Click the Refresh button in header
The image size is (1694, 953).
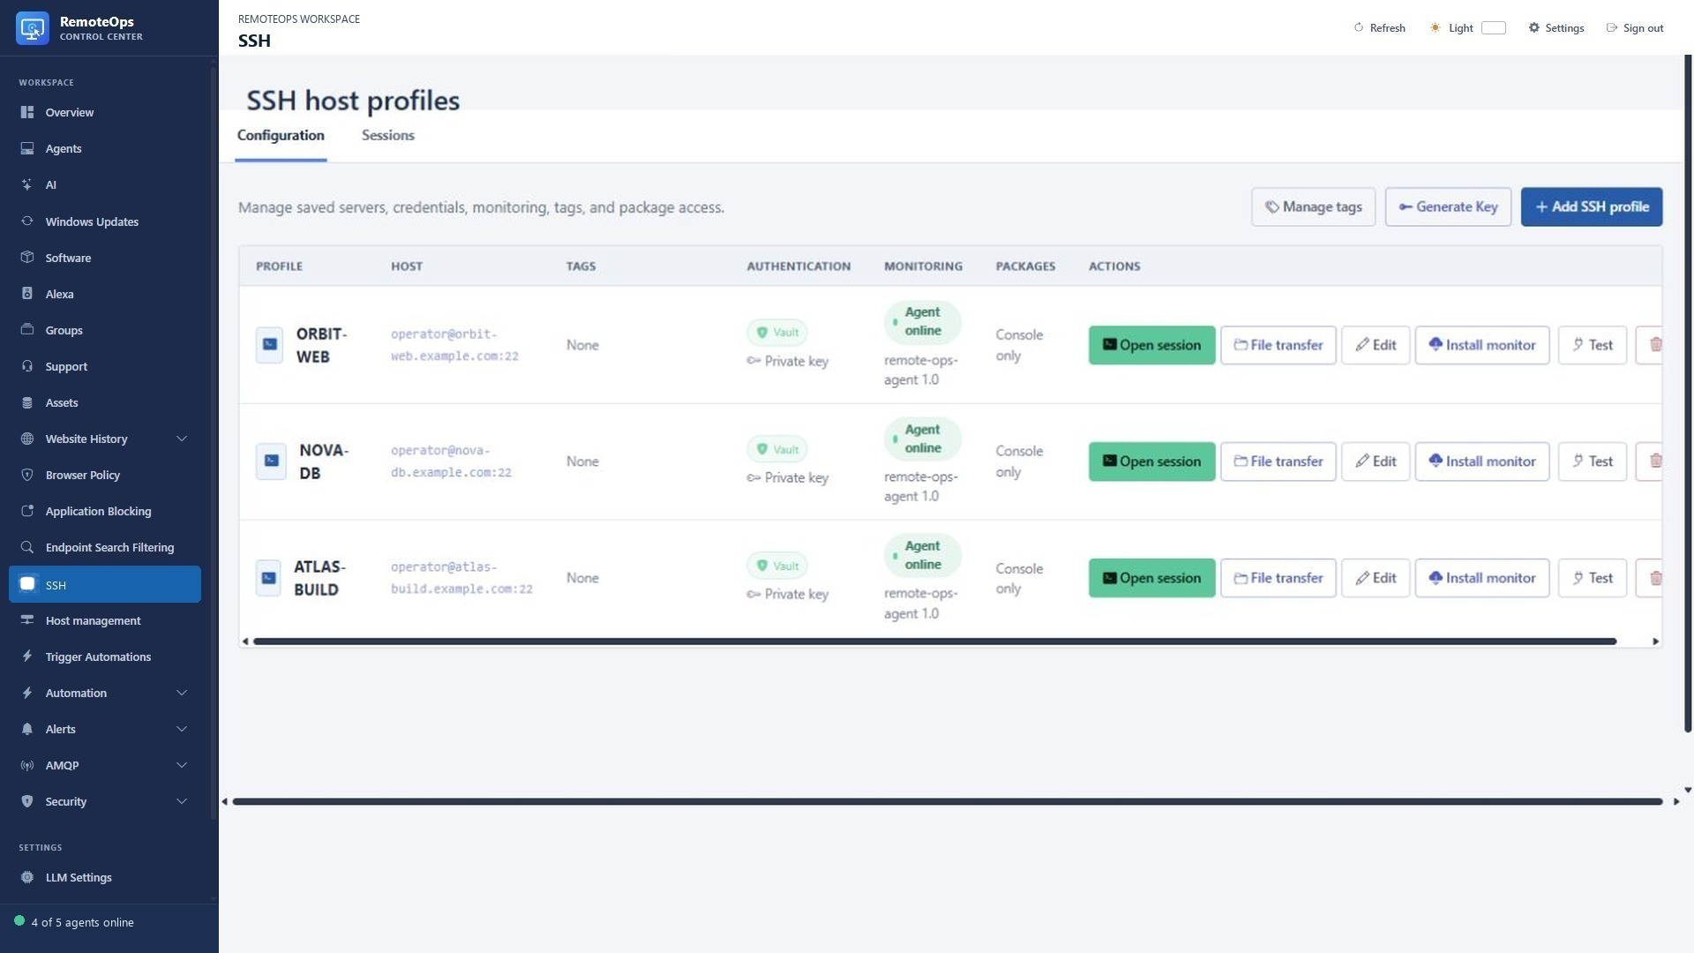click(1379, 28)
